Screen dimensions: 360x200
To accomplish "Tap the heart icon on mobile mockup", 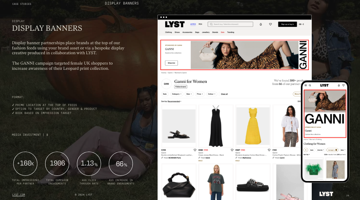I will coord(343,85).
